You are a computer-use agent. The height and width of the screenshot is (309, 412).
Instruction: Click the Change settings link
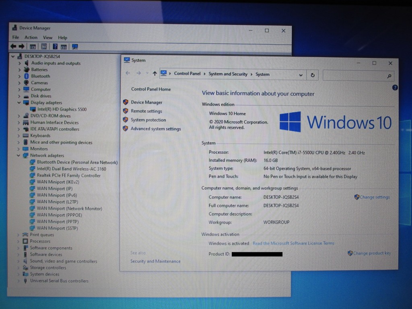(375, 197)
